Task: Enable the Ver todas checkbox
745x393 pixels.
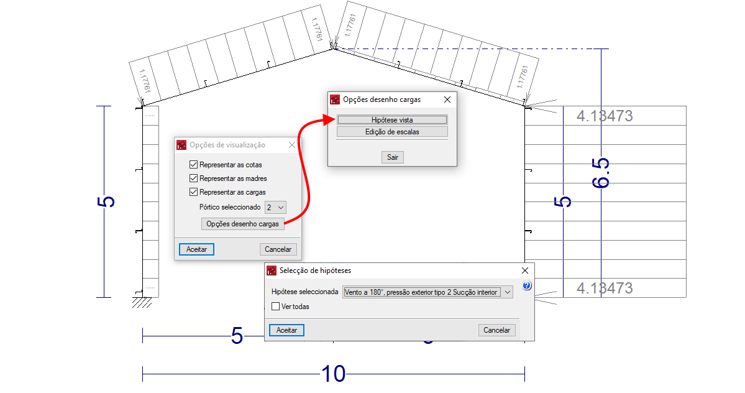Action: pyautogui.click(x=276, y=307)
